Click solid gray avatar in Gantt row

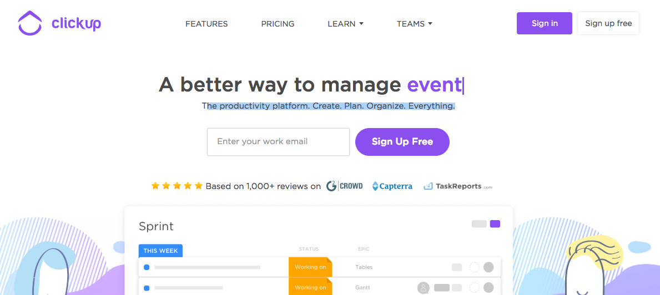(488, 288)
